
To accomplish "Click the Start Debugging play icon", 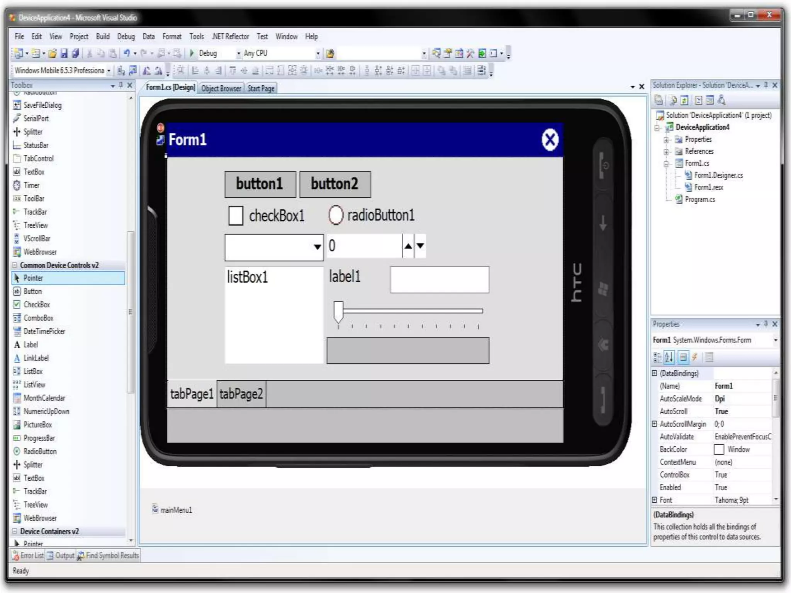I will (x=192, y=53).
